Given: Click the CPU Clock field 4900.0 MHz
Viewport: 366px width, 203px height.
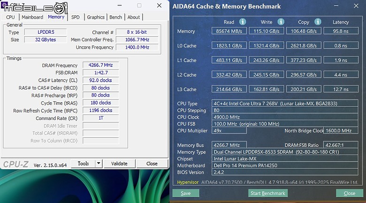Looking at the screenshot, I should (285, 117).
